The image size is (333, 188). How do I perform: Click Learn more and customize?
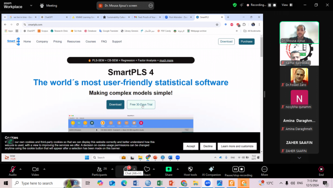pyautogui.click(x=237, y=146)
